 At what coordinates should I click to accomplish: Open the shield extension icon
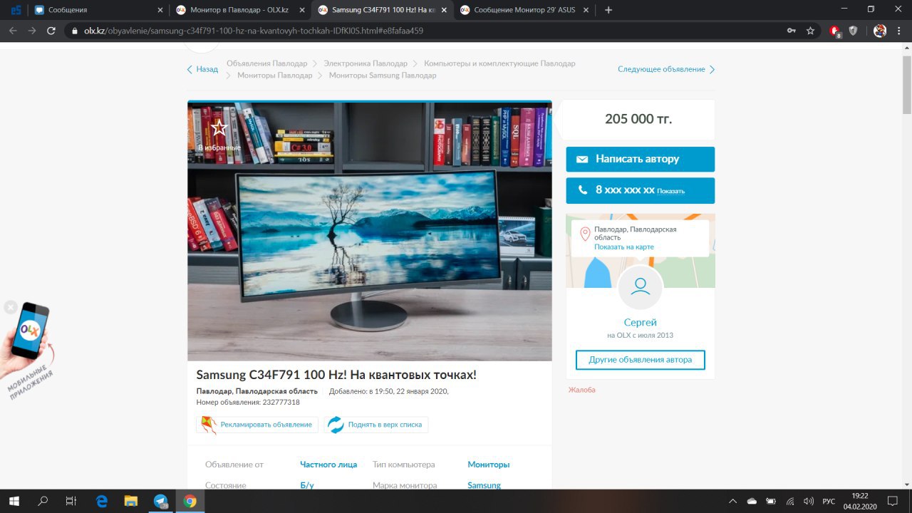[x=853, y=31]
